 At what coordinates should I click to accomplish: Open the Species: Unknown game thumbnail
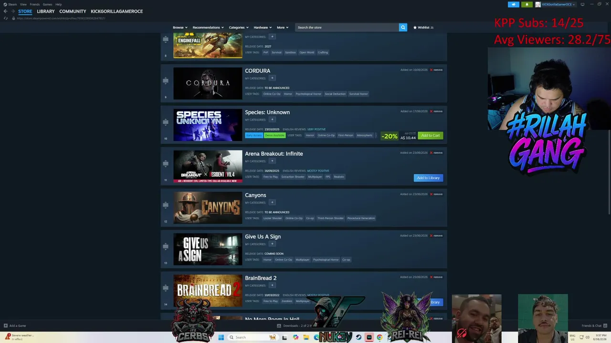208,125
